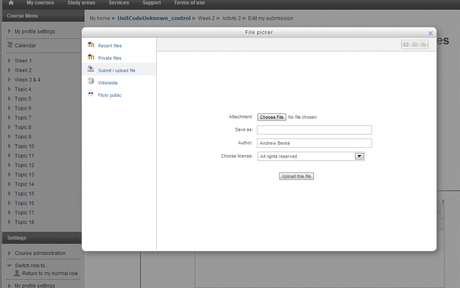460x288 pixels.
Task: Select Topic 16 in Course Menu
Action: (x=25, y=203)
